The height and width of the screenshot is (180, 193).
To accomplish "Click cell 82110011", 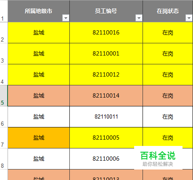I will (x=106, y=117).
